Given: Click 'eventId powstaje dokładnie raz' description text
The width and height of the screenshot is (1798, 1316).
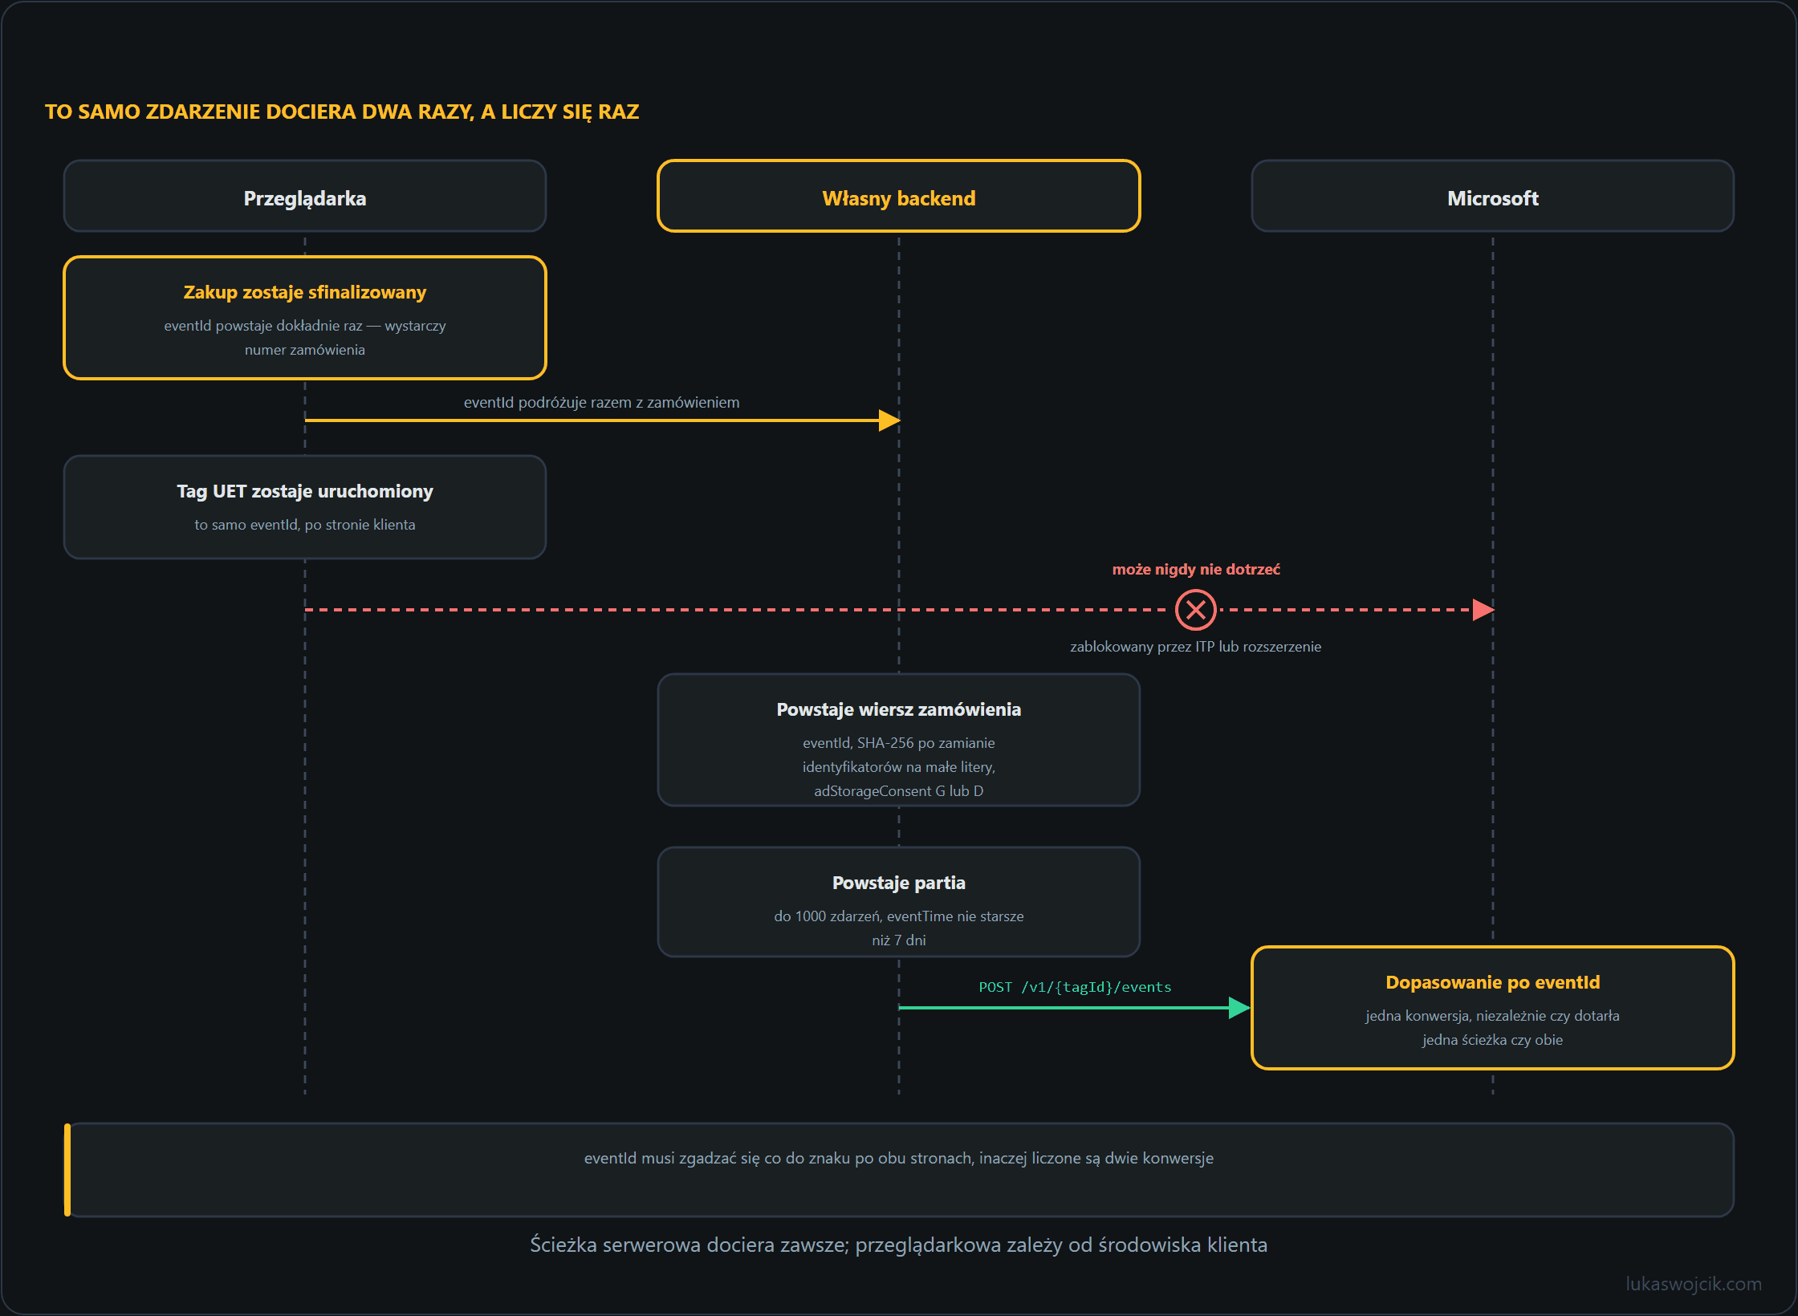Looking at the screenshot, I should tap(305, 338).
